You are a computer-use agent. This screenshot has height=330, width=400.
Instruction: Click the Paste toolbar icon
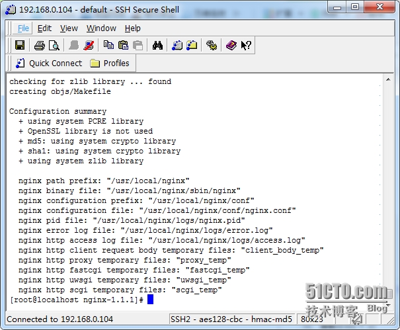124,45
